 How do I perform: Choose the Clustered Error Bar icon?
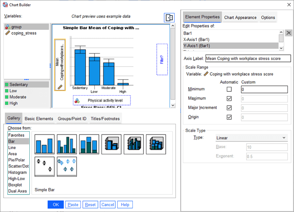67,166
